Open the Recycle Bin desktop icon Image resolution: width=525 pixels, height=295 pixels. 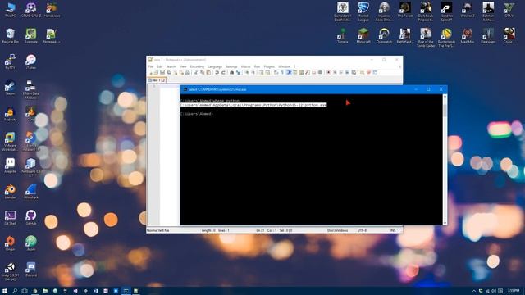click(10, 36)
